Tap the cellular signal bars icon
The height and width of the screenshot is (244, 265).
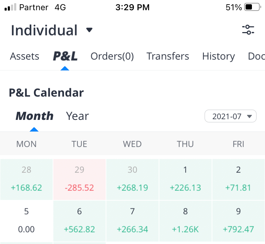(x=10, y=7)
